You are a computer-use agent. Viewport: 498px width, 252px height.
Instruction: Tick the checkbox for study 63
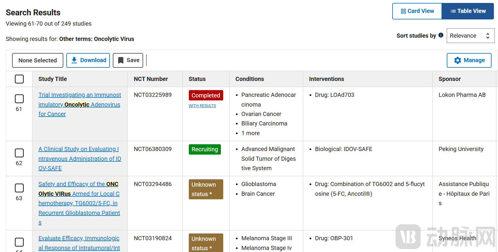pos(19,188)
